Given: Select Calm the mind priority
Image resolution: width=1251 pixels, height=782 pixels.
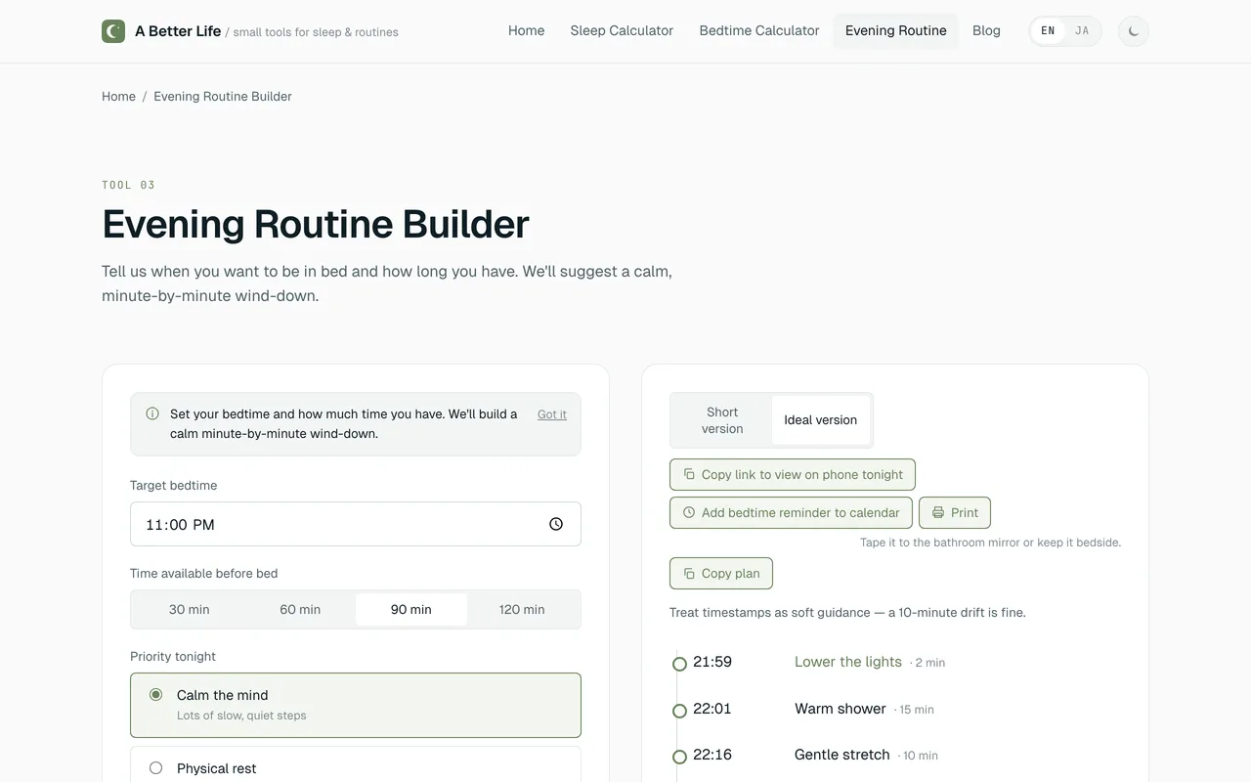Looking at the screenshot, I should click(356, 705).
